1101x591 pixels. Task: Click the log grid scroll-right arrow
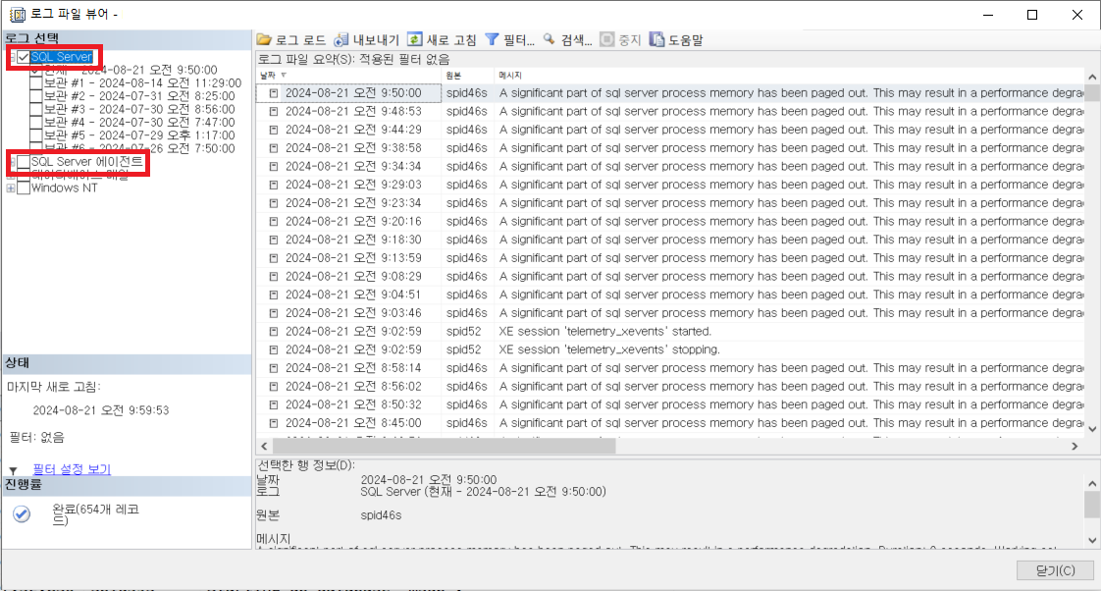[1075, 446]
